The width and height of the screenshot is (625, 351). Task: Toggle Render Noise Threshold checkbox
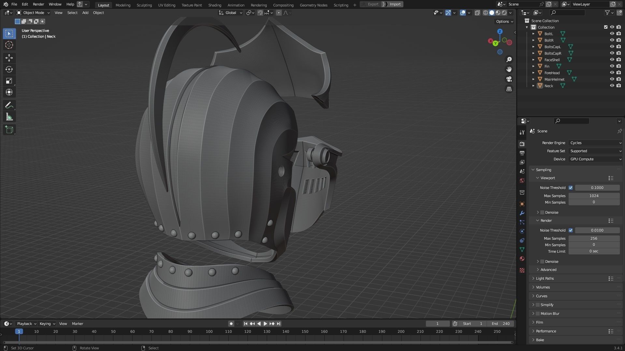pyautogui.click(x=571, y=230)
